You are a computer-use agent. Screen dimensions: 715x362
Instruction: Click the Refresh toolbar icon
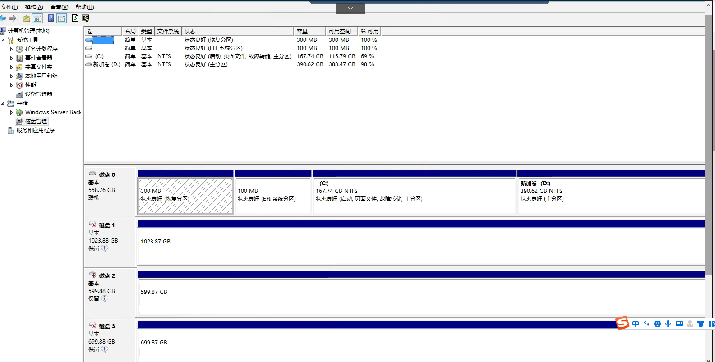pyautogui.click(x=75, y=18)
